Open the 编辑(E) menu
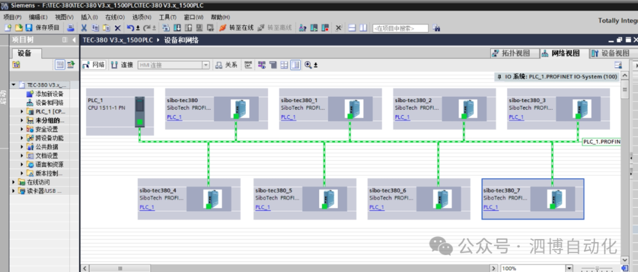Image resolution: width=638 pixels, height=272 pixels. [38, 17]
